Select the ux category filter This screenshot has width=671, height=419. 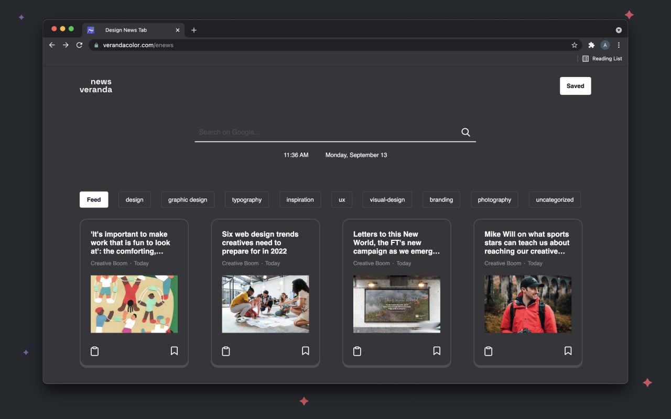[342, 200]
